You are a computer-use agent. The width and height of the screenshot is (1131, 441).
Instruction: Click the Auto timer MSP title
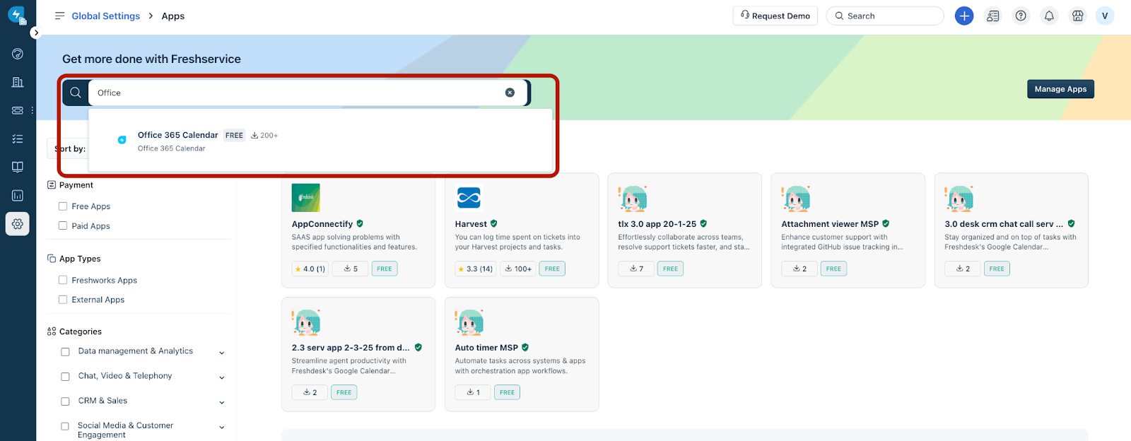coord(486,348)
